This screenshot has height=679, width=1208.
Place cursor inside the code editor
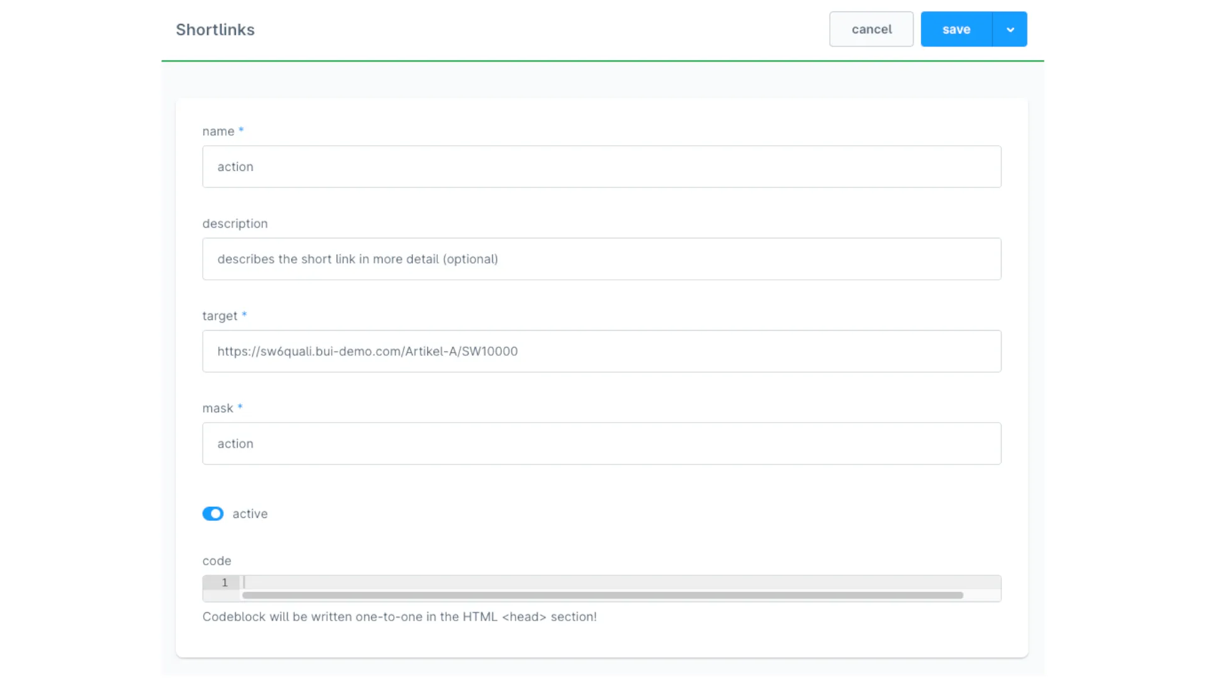pyautogui.click(x=566, y=583)
